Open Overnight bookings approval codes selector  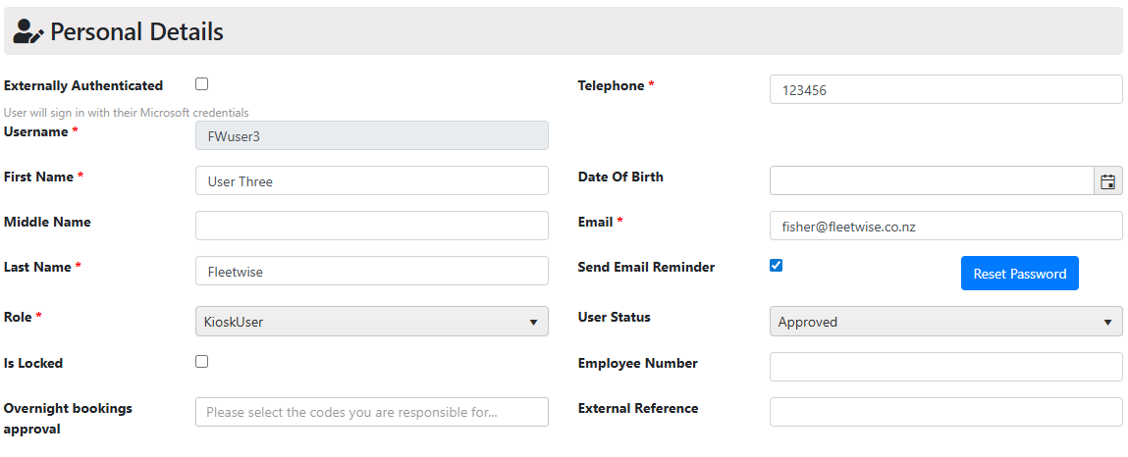pos(372,412)
